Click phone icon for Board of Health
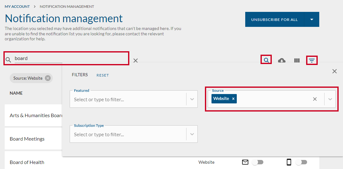343x169 pixels. 289,162
